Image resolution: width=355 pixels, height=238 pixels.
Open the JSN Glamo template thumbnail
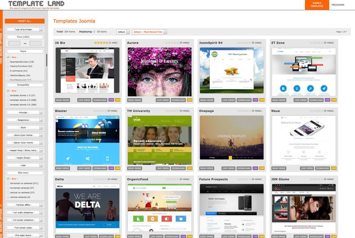[x=304, y=208]
